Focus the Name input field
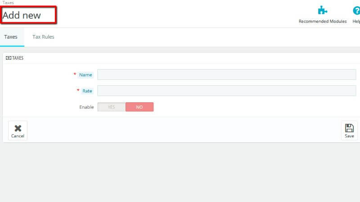The image size is (360, 202). pyautogui.click(x=227, y=75)
